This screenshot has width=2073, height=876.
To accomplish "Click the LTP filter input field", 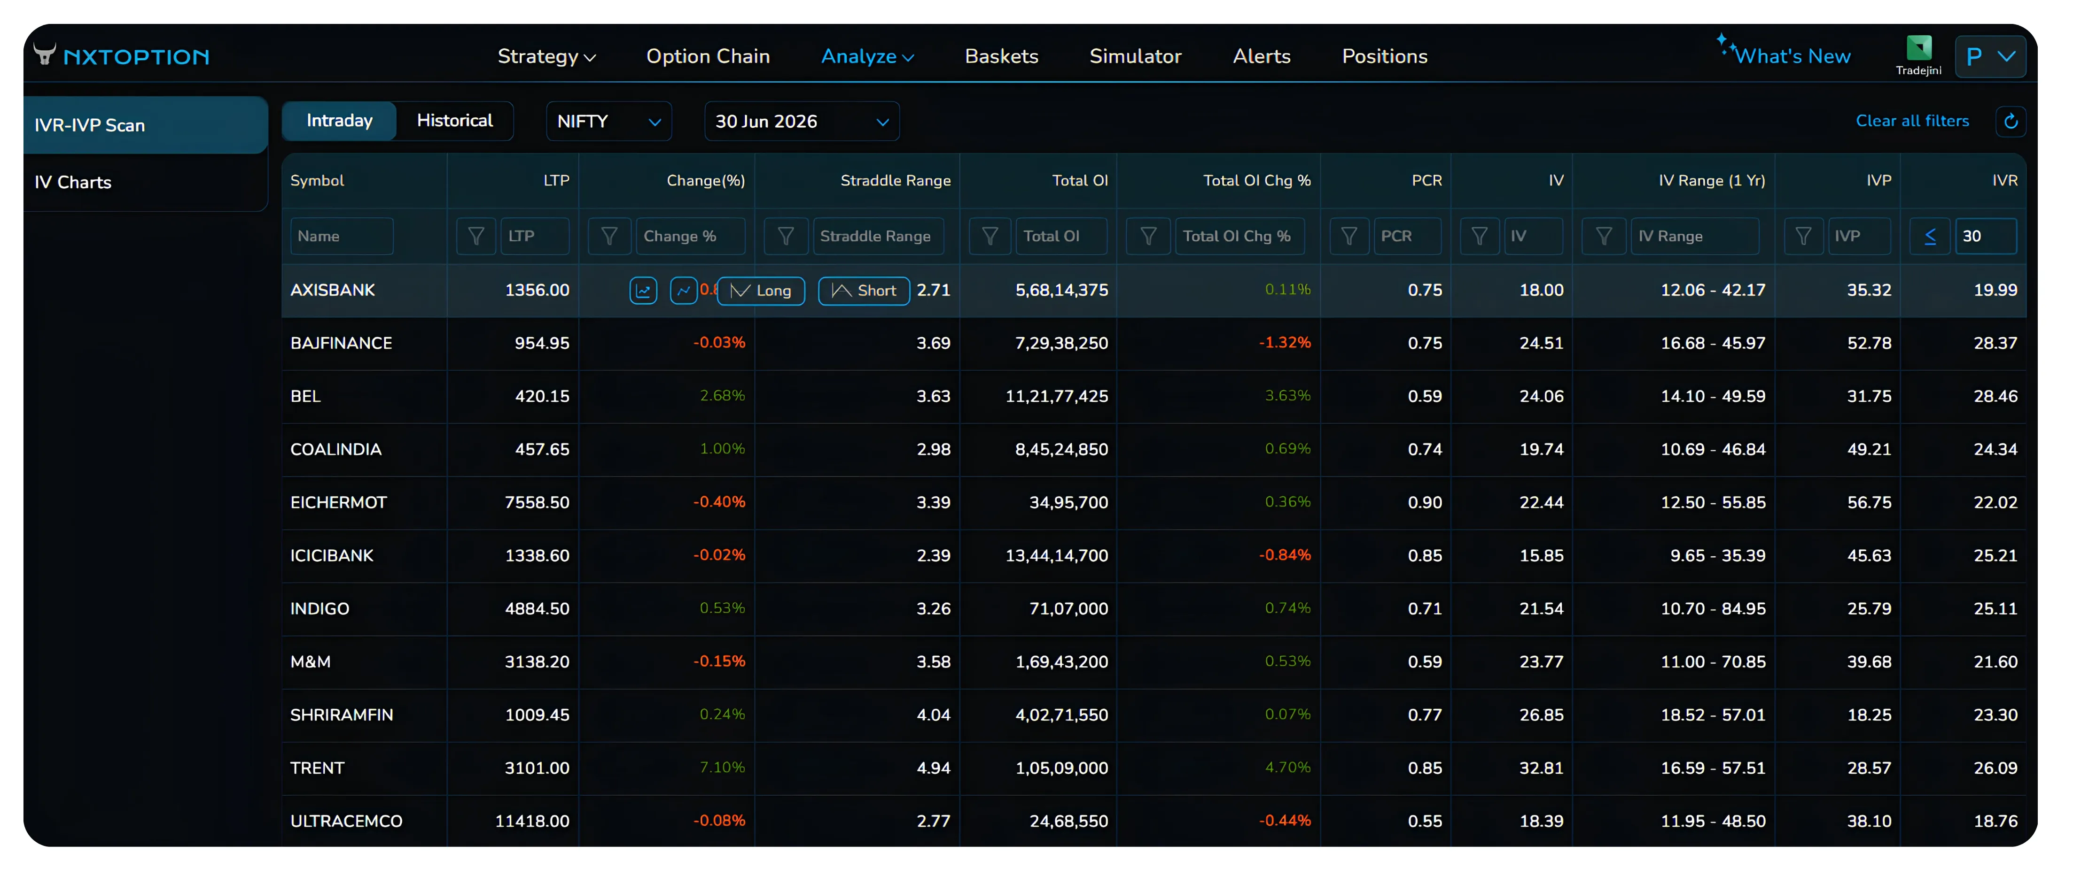I will 534,237.
